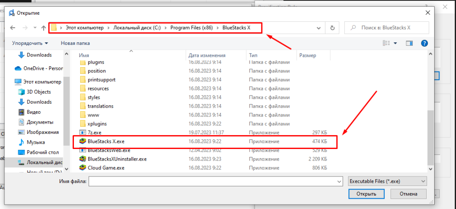The width and height of the screenshot is (456, 209).
Task: Select Локальный диск (C:) in address breadcrumb
Action: click(137, 28)
